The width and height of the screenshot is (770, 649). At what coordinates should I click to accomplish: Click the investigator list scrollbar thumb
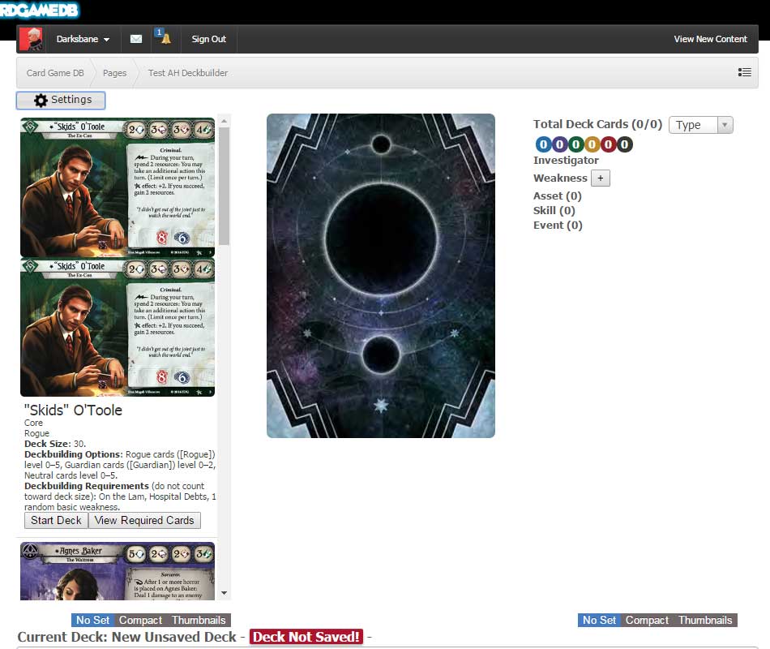click(x=224, y=187)
